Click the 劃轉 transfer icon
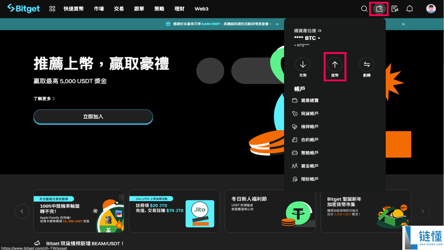 tap(367, 64)
